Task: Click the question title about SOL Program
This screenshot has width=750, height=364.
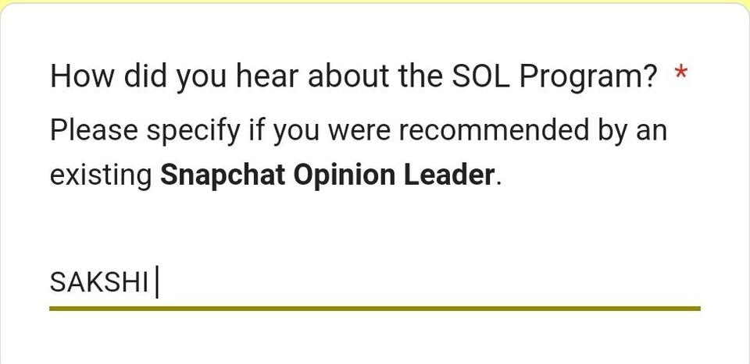Action: pos(353,77)
